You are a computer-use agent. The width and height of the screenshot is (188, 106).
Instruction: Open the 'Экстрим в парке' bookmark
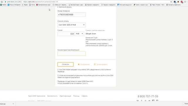173,5
